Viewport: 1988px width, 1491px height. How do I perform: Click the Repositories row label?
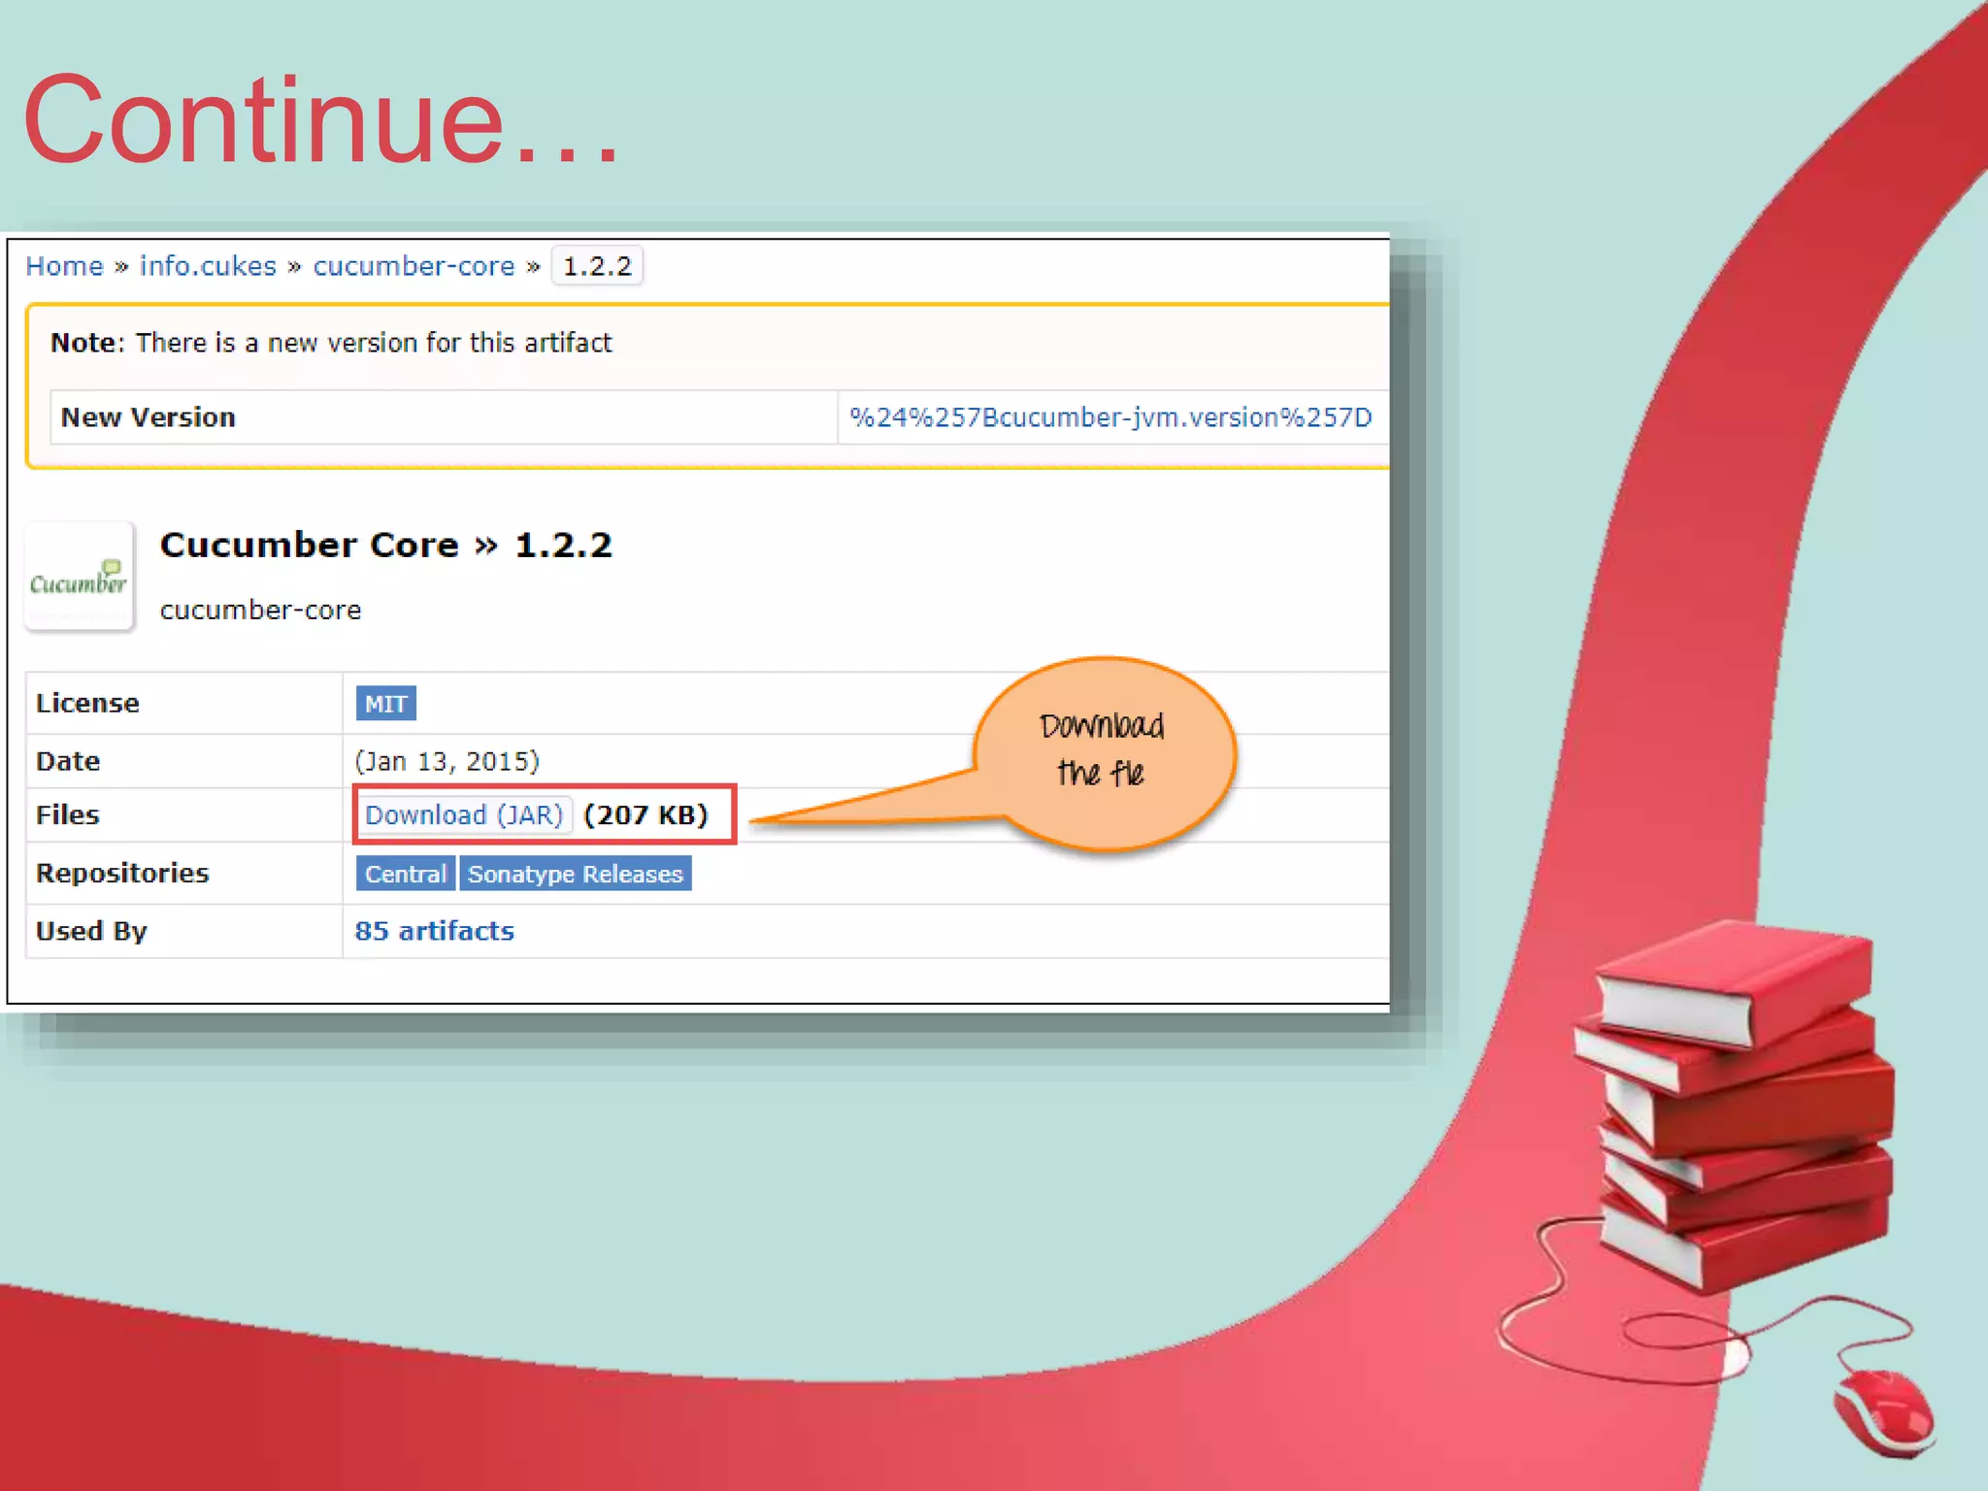point(122,873)
